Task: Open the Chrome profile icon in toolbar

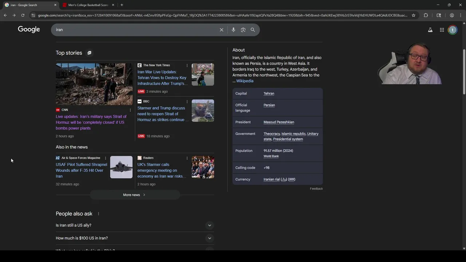Action: click(452, 15)
